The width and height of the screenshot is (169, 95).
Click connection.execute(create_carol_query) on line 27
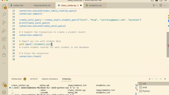pos(42,26)
